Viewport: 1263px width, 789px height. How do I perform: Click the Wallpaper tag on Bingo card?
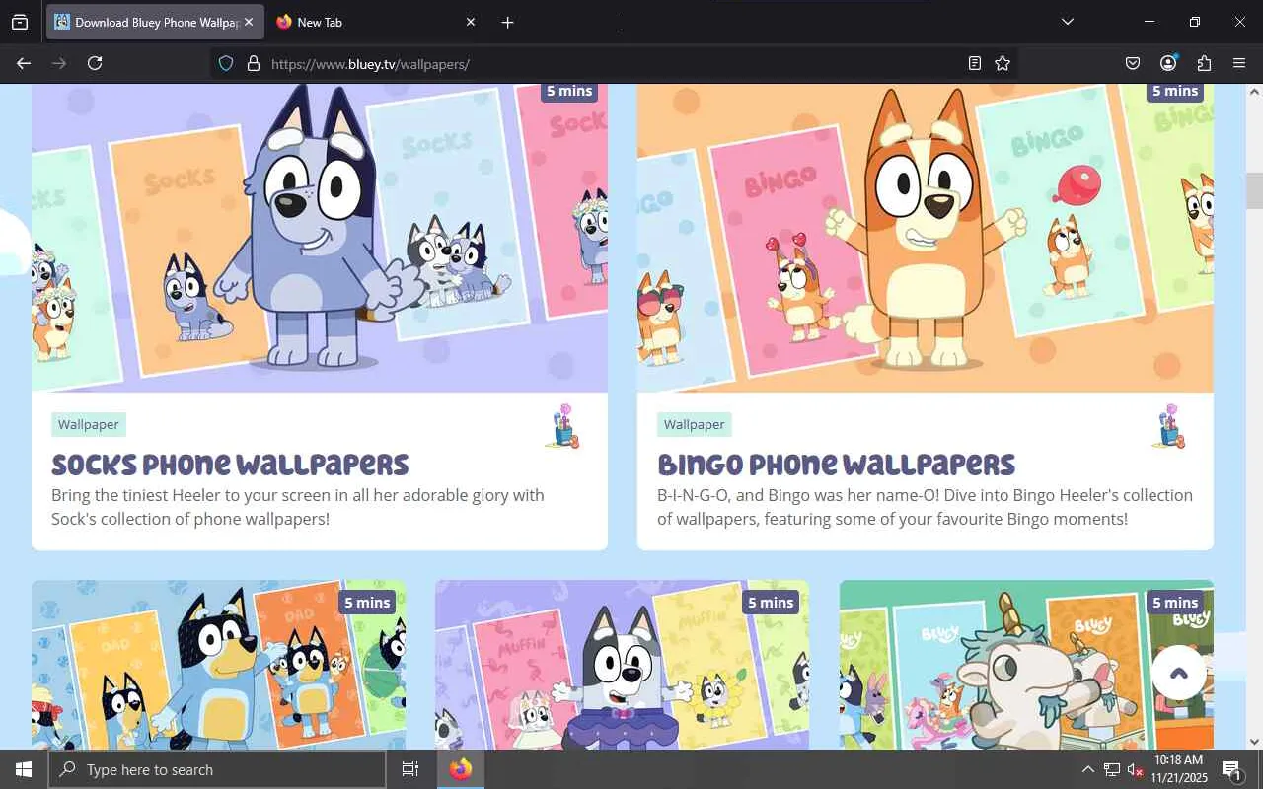point(695,425)
